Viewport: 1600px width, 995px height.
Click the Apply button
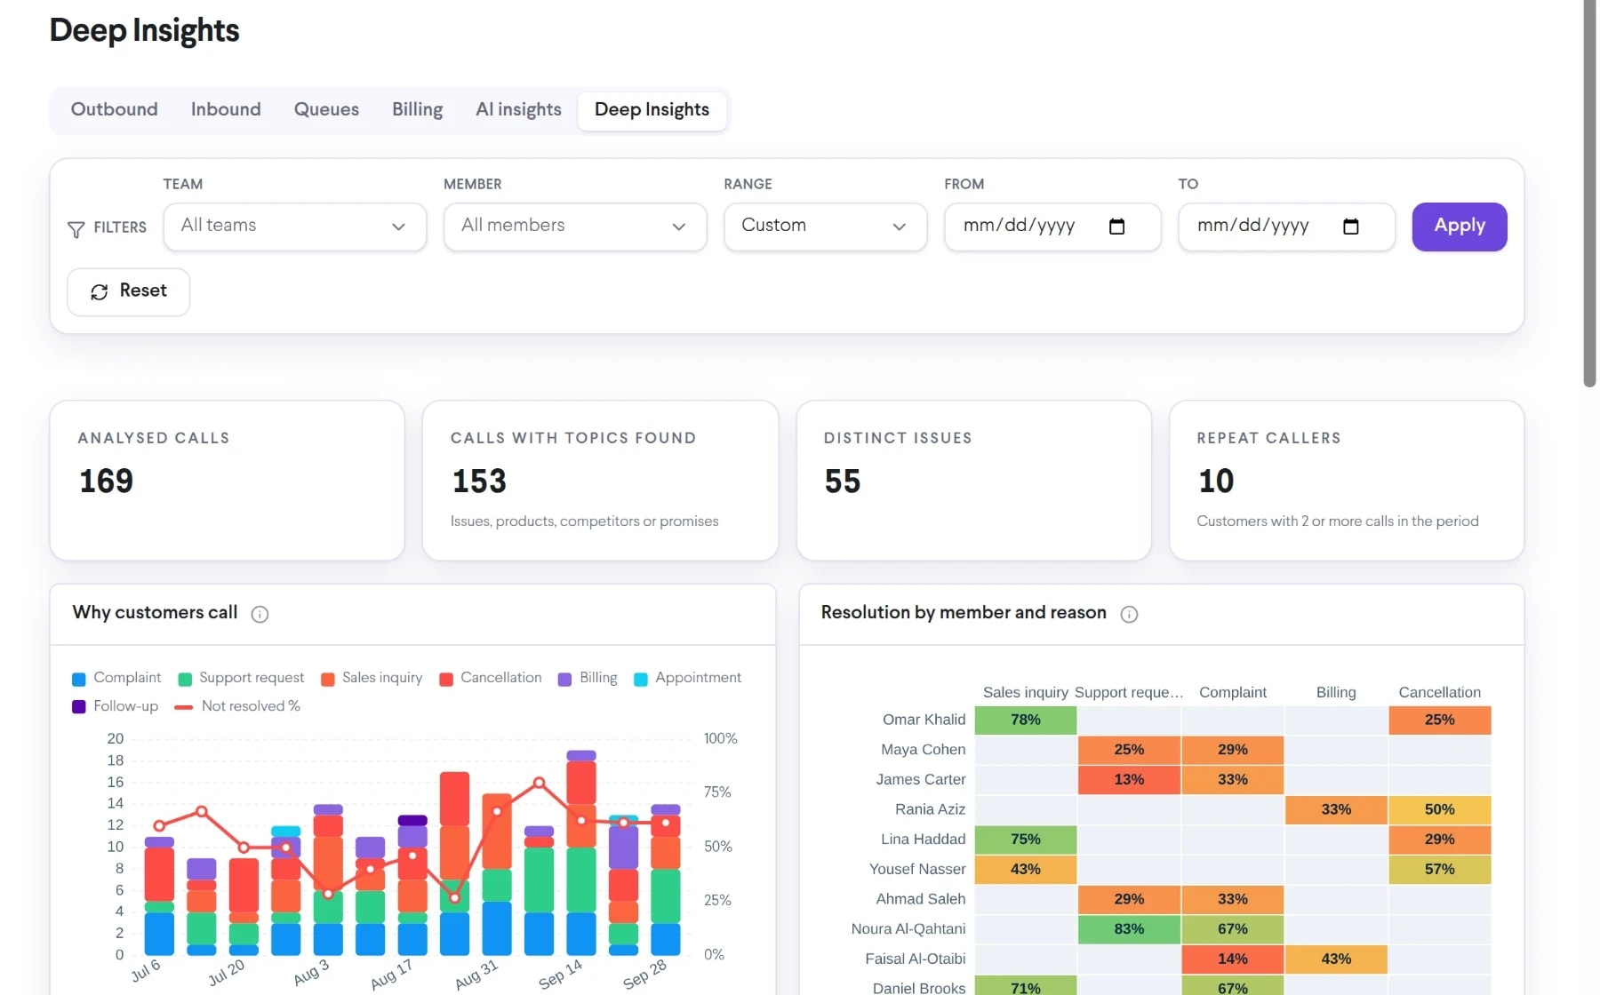pos(1460,227)
